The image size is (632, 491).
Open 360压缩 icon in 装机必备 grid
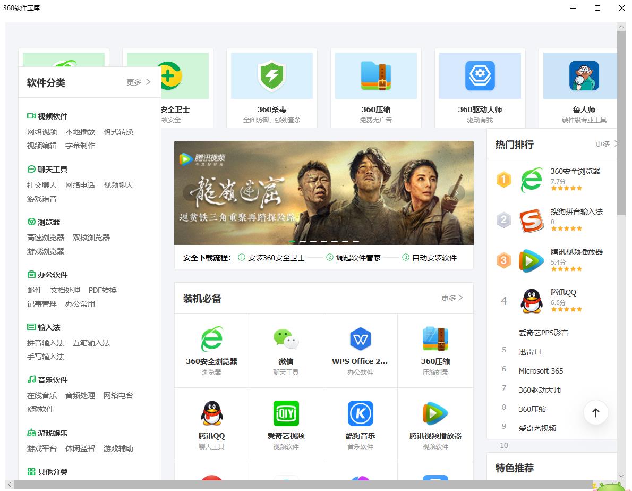point(435,339)
